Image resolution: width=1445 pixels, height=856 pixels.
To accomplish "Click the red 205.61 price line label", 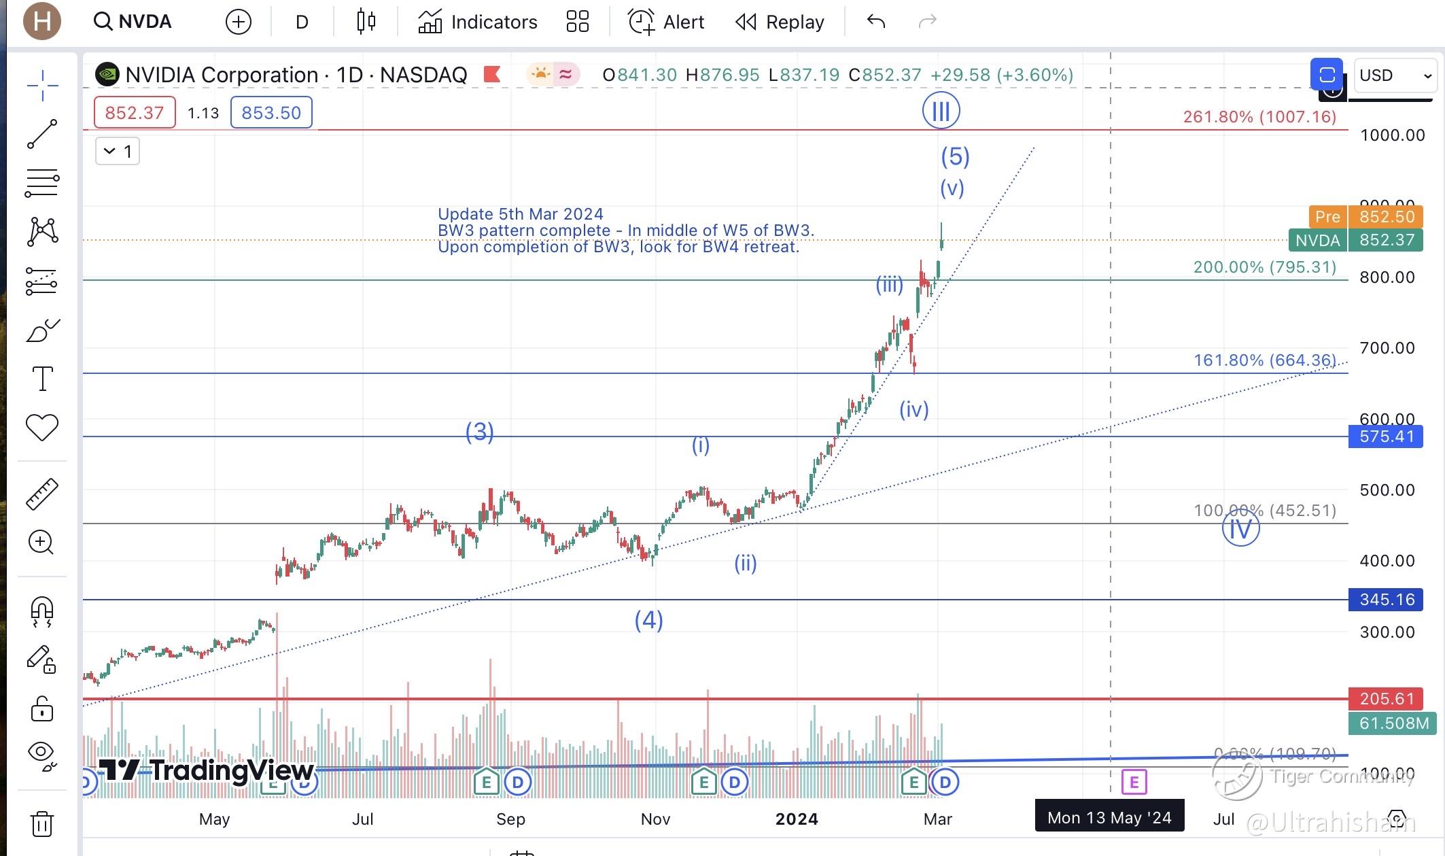I will point(1385,698).
